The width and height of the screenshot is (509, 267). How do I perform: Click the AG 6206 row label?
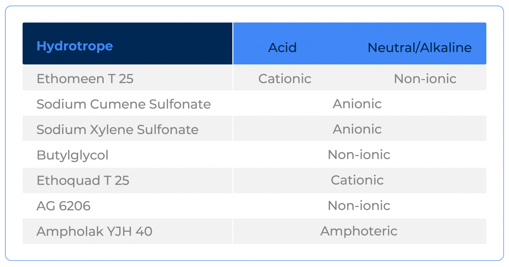[63, 206]
